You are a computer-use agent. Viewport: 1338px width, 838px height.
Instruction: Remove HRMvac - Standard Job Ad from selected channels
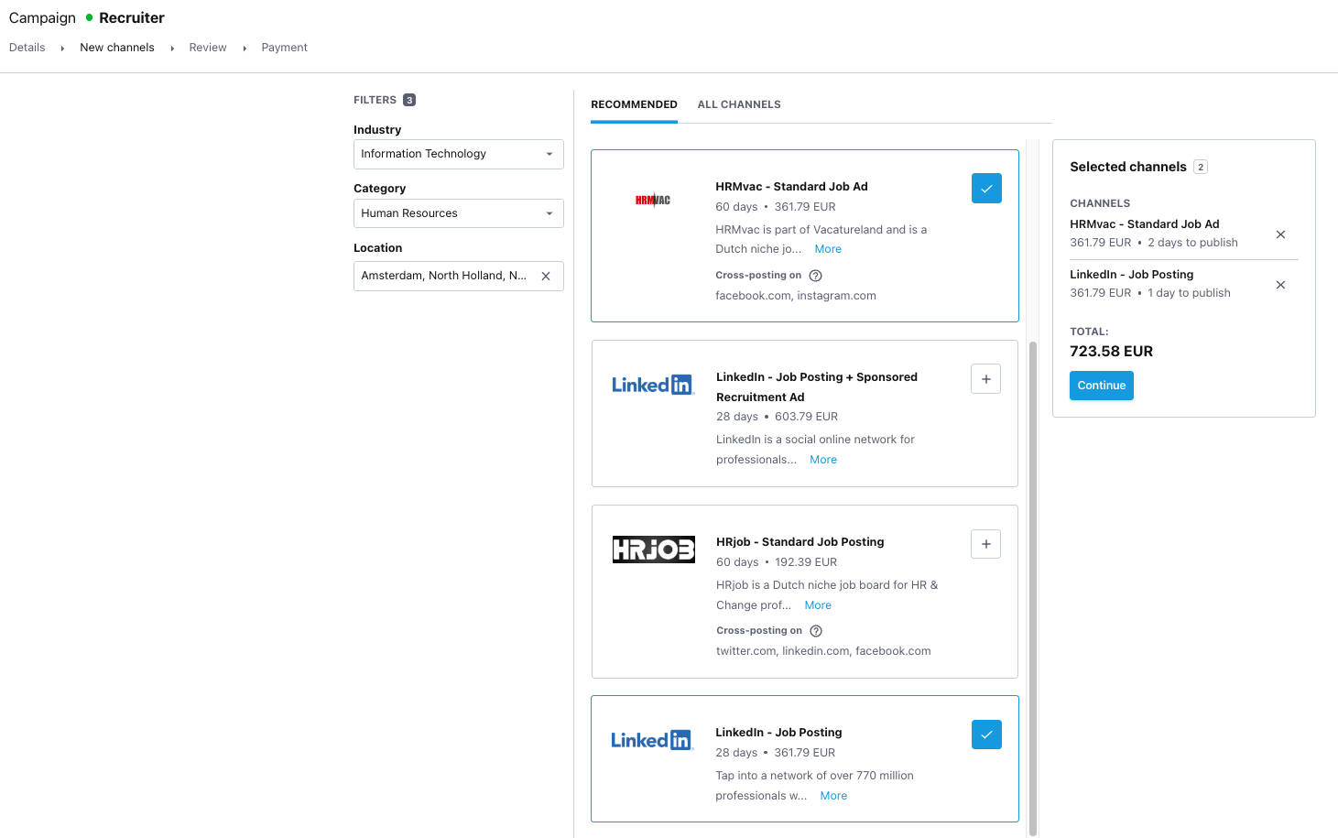[1280, 234]
